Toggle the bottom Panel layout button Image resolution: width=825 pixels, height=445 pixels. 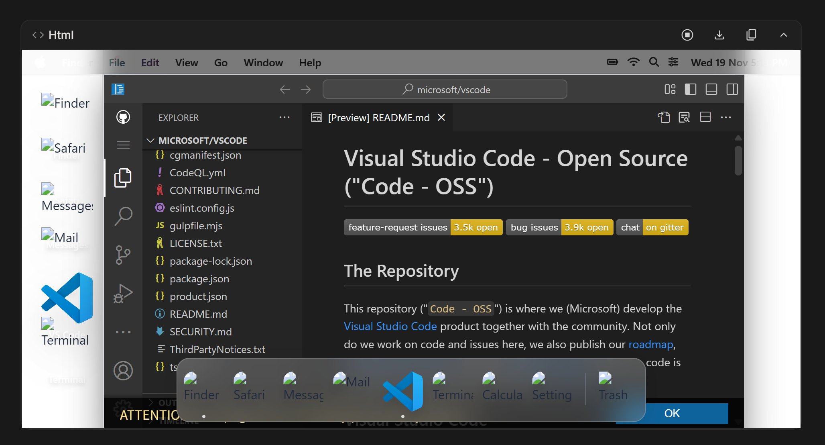[711, 89]
